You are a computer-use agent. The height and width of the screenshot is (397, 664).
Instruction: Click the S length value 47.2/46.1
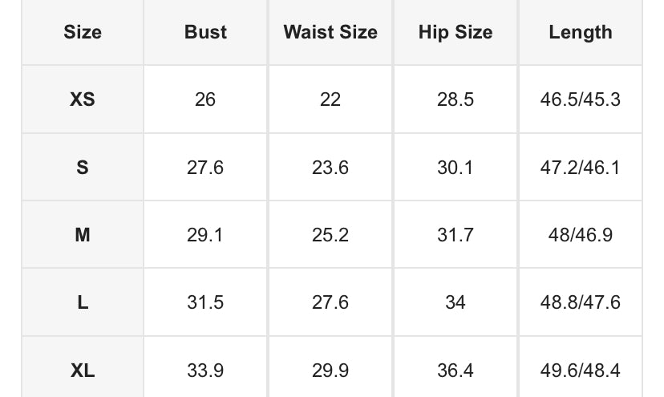(580, 168)
